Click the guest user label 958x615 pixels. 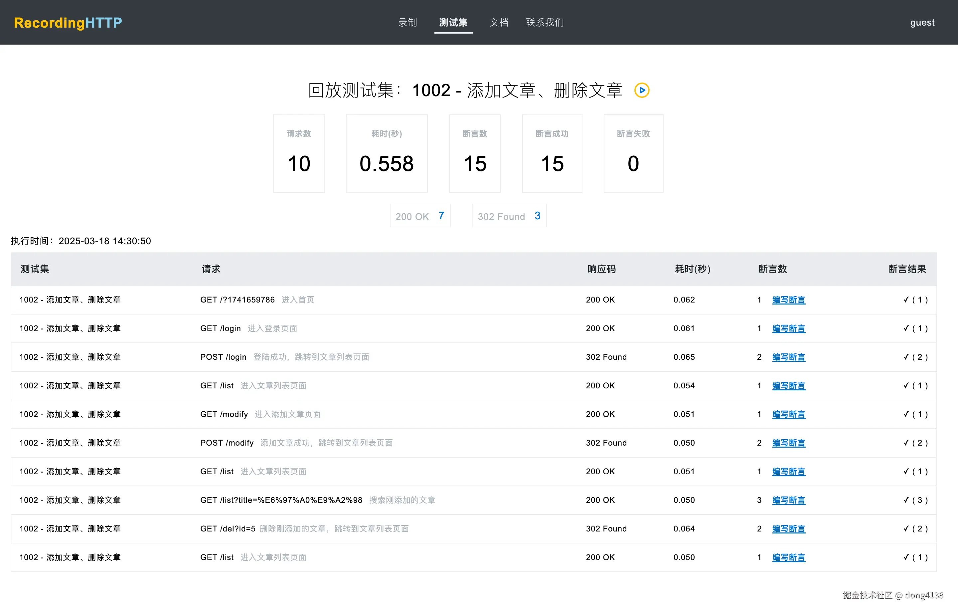pos(922,22)
